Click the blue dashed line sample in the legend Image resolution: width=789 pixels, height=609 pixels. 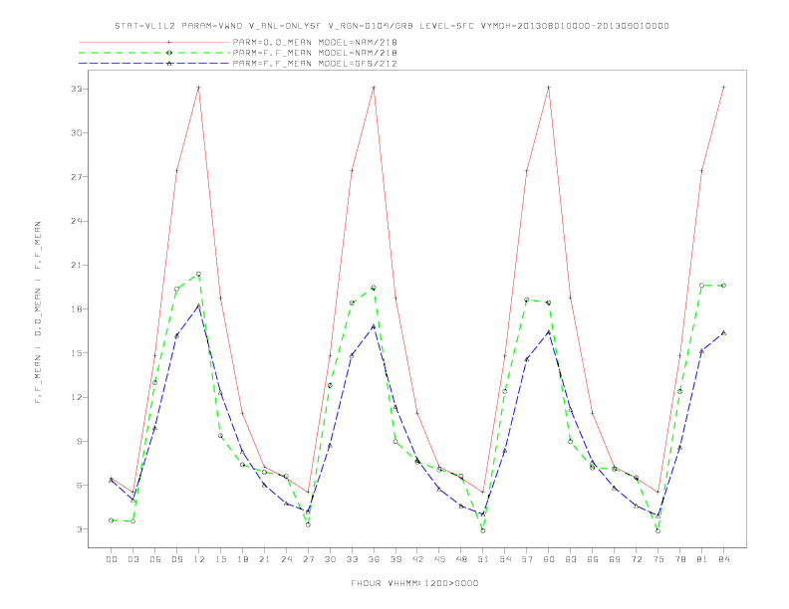tap(154, 64)
